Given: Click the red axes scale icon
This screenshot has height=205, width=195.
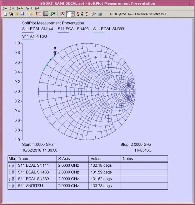Looking at the screenshot, I should click(x=38, y=14).
